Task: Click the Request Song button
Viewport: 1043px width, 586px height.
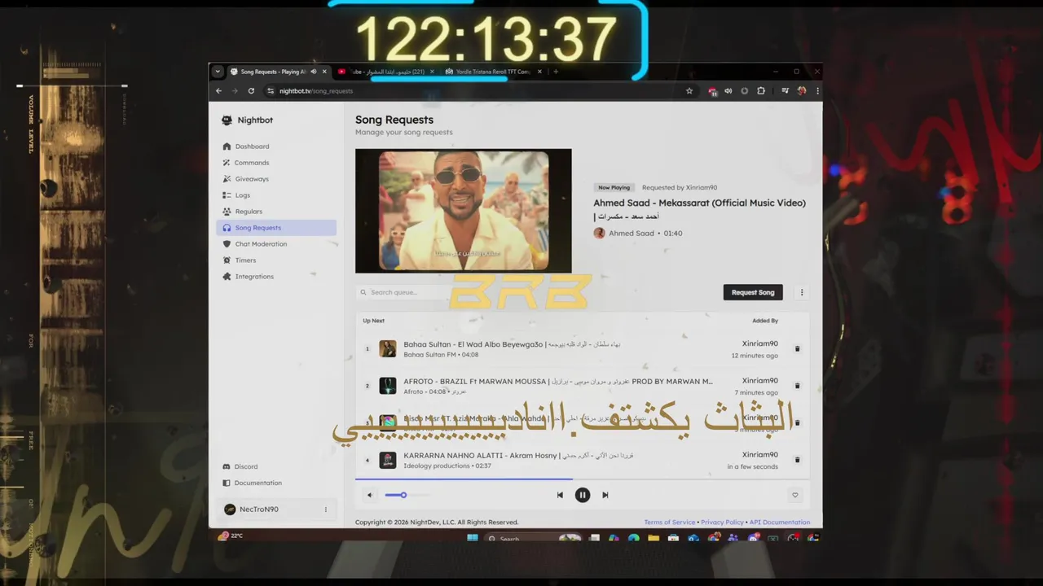Action: click(753, 292)
